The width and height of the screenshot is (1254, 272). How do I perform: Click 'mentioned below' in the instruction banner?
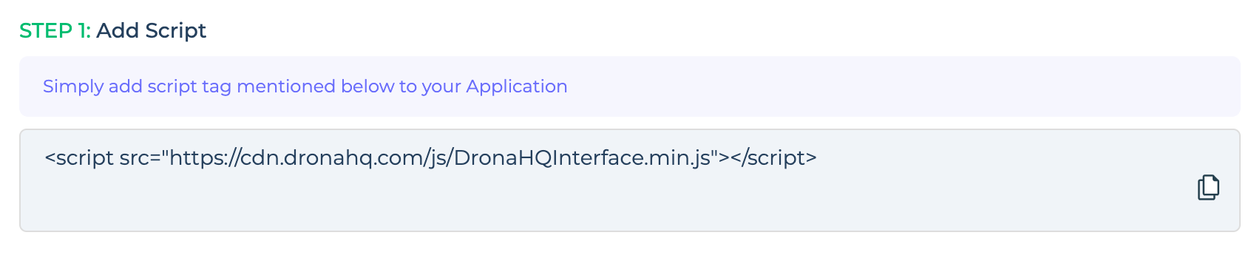[316, 86]
